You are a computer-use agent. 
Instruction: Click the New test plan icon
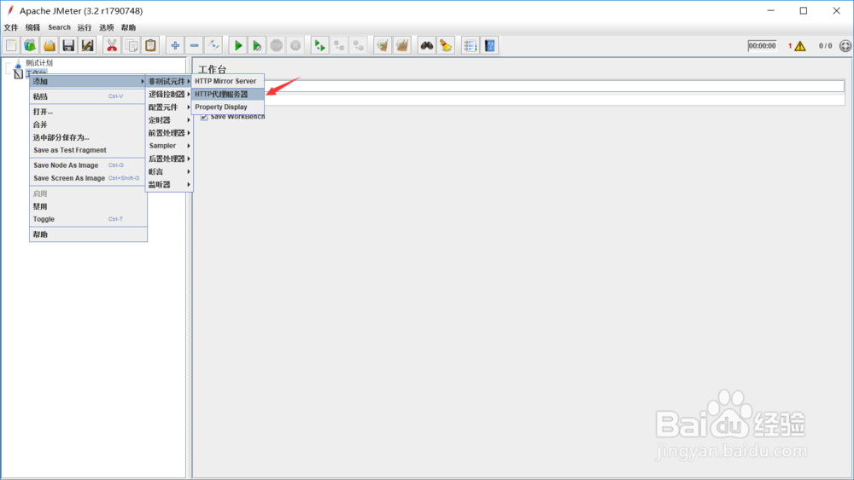tap(11, 46)
